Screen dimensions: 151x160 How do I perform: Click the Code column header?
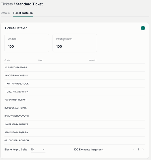(7, 60)
